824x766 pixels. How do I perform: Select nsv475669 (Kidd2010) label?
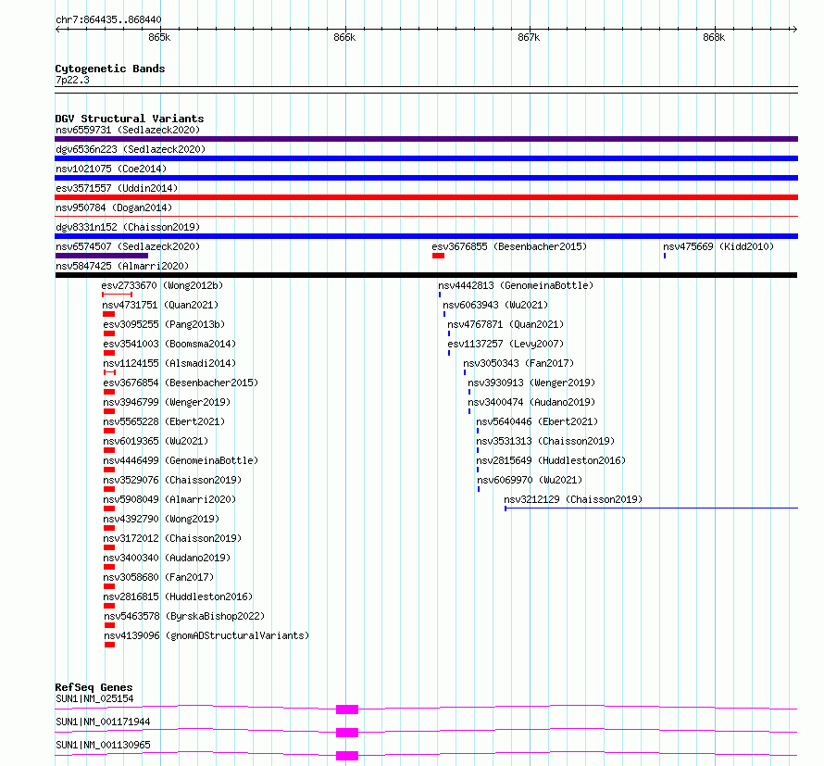(718, 246)
